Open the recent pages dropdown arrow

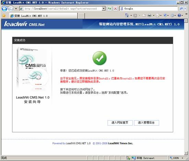tap(16, 9)
